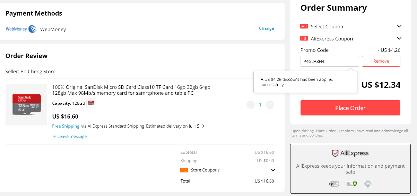Screen dimensions: 417x196
Task: Click the Estimated delivery on Jul 15 text
Action: (x=173, y=126)
